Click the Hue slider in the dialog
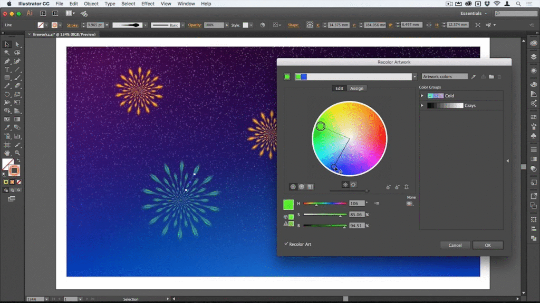540x303 pixels. (324, 203)
